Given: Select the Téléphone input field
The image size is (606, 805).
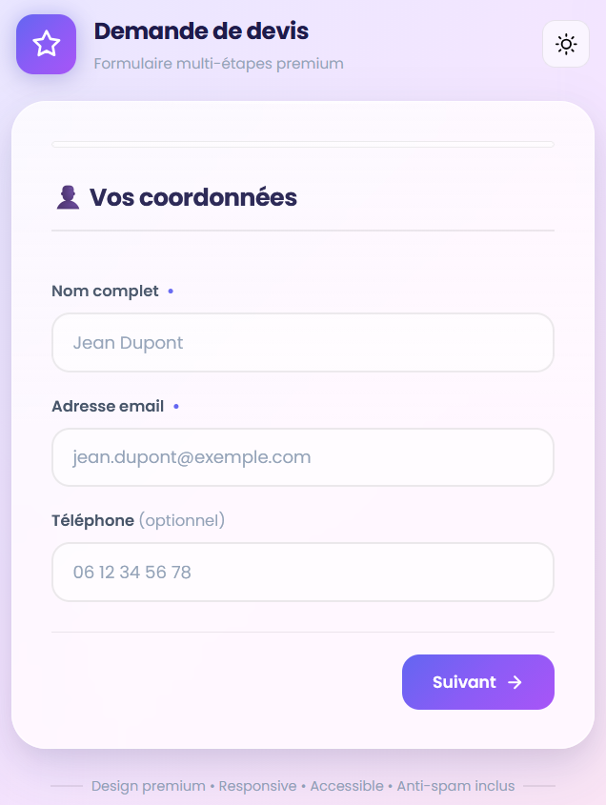Looking at the screenshot, I should point(303,572).
